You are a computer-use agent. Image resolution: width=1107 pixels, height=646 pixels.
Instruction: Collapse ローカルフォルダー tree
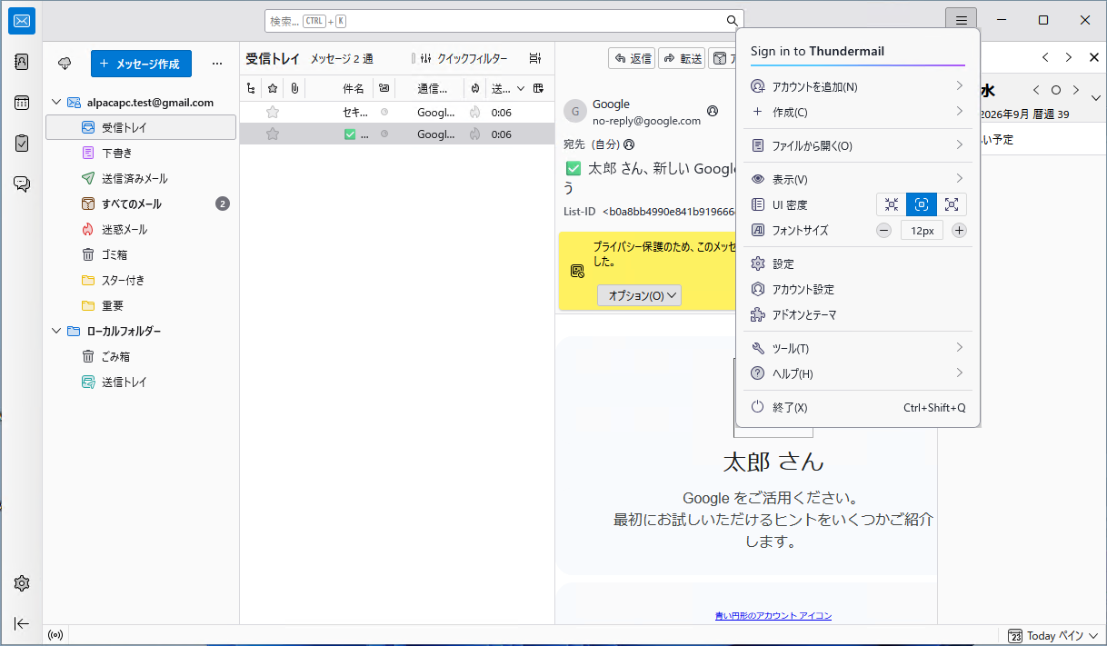[x=56, y=332]
